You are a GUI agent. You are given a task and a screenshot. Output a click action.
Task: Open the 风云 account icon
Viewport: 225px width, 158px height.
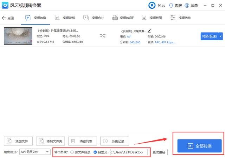(152, 6)
